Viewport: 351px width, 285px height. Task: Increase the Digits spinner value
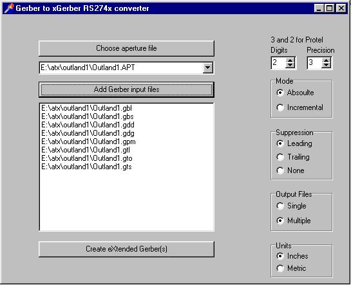[290, 60]
